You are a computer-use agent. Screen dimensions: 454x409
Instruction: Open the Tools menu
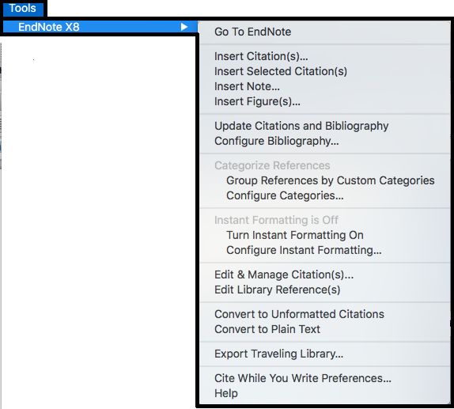23,8
